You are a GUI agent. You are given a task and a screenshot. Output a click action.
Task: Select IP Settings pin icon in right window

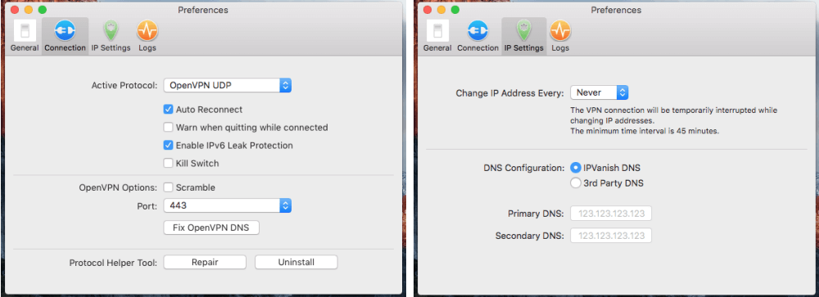coord(523,31)
